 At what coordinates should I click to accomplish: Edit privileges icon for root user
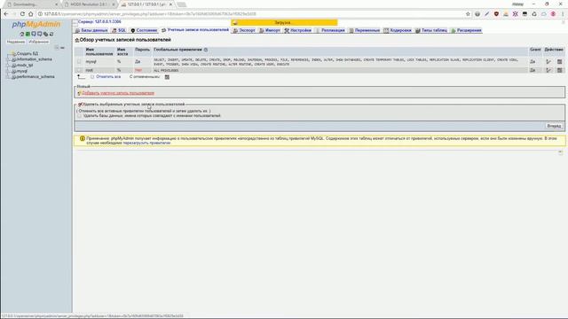point(548,70)
